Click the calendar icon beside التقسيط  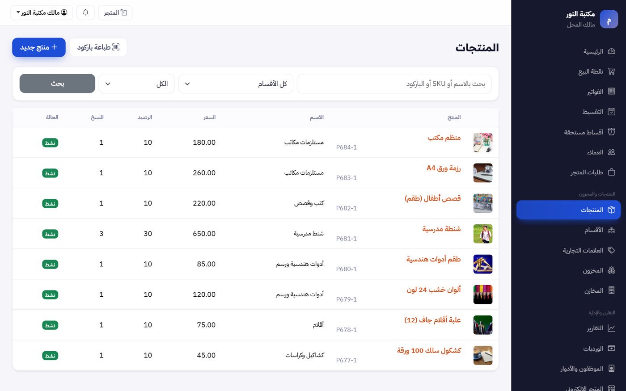tap(611, 112)
